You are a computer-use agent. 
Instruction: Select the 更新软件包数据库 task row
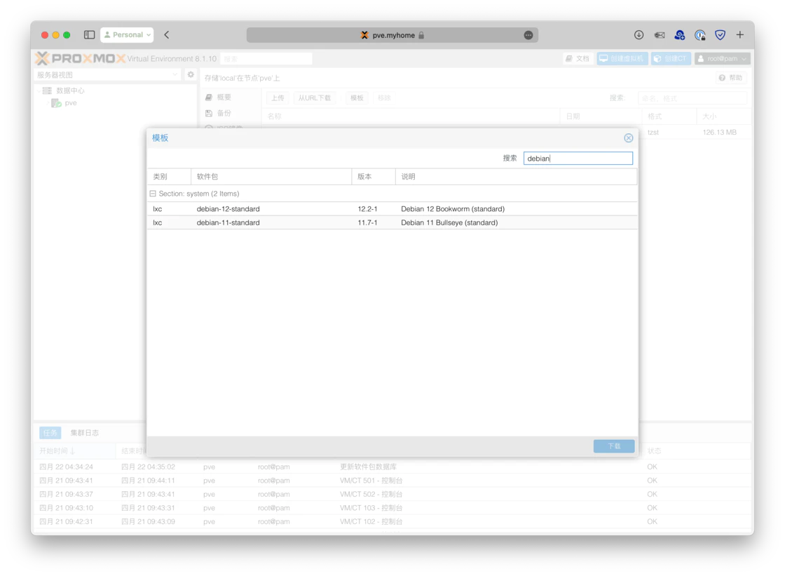point(392,467)
